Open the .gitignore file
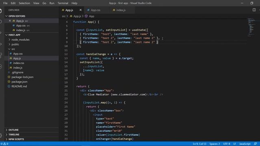Viewport: 260px width, 146px height. coord(17,72)
